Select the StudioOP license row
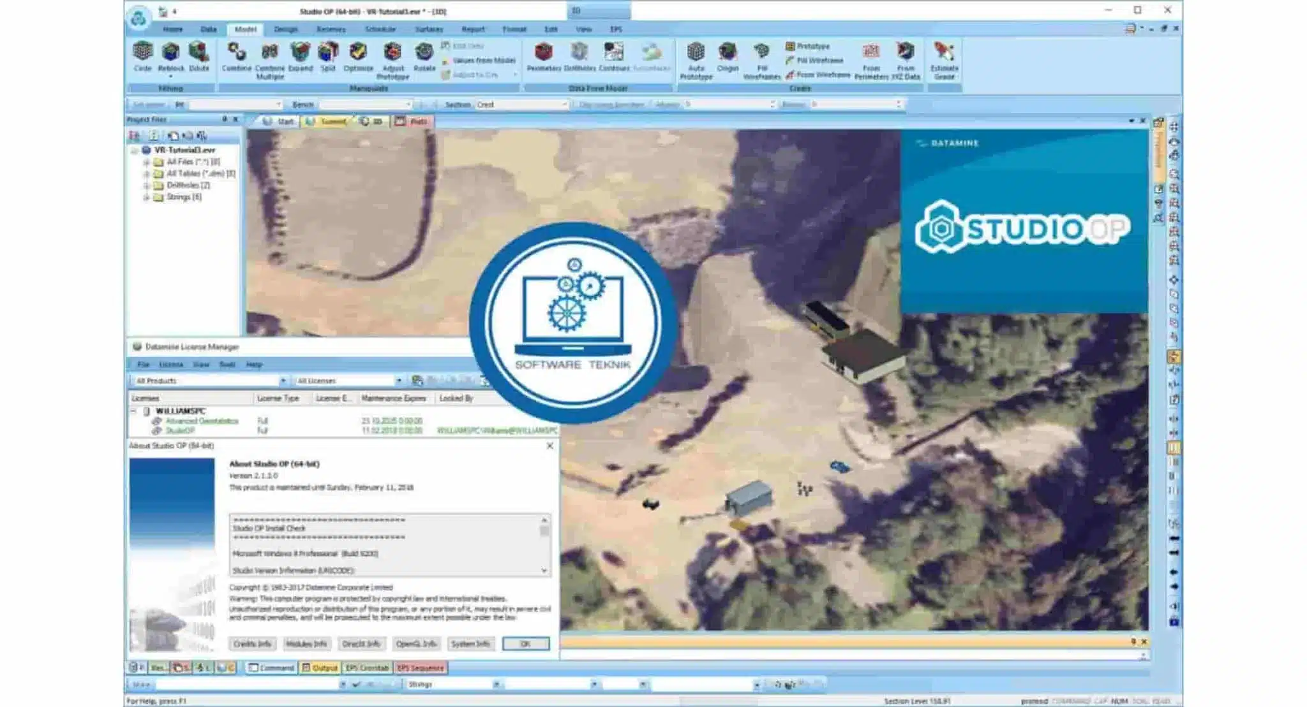The width and height of the screenshot is (1307, 707). click(342, 431)
